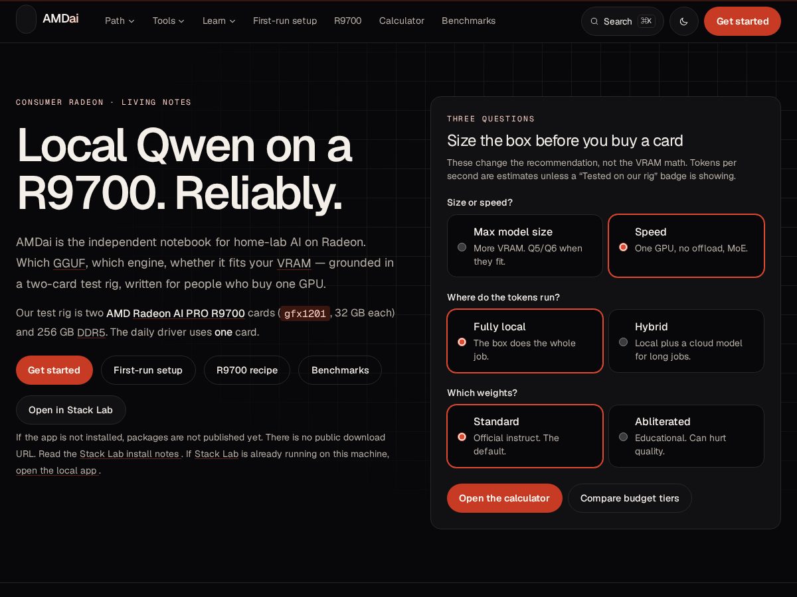Viewport: 797px width, 597px height.
Task: Click the AMDai logo icon
Action: (x=26, y=19)
